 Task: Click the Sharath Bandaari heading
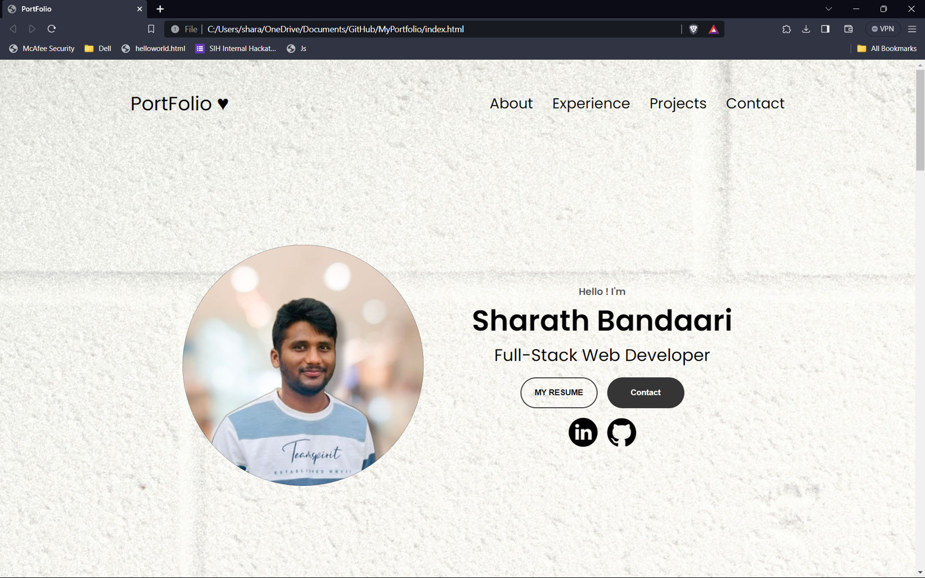(x=602, y=320)
